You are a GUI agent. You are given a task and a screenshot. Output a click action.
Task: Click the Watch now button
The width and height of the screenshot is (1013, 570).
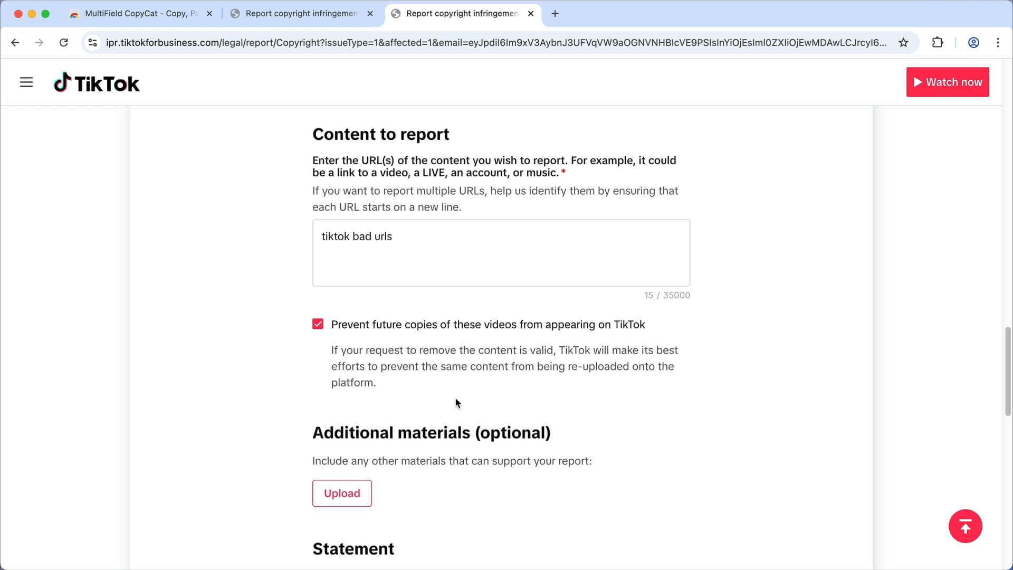click(x=948, y=82)
